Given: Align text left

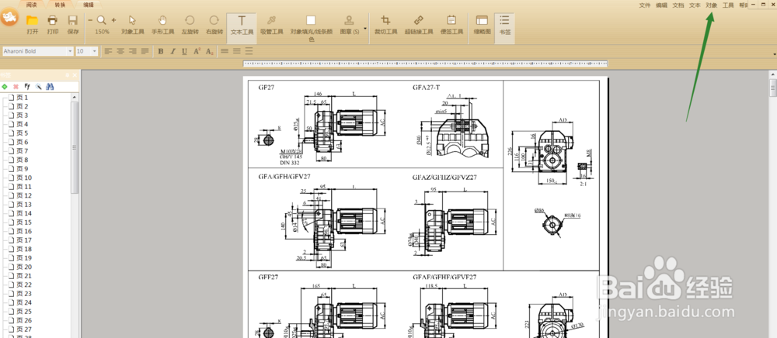Looking at the screenshot, I should pos(109,51).
